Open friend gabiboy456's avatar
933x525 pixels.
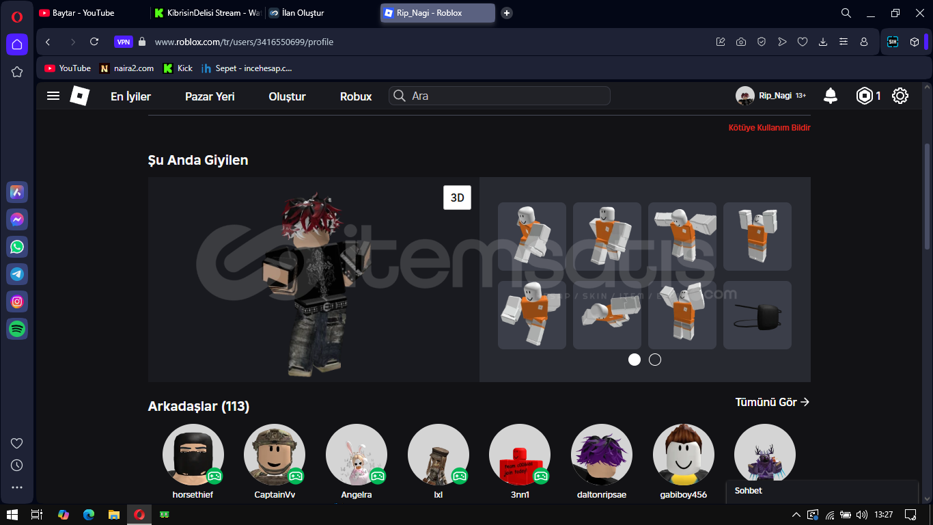tap(684, 455)
